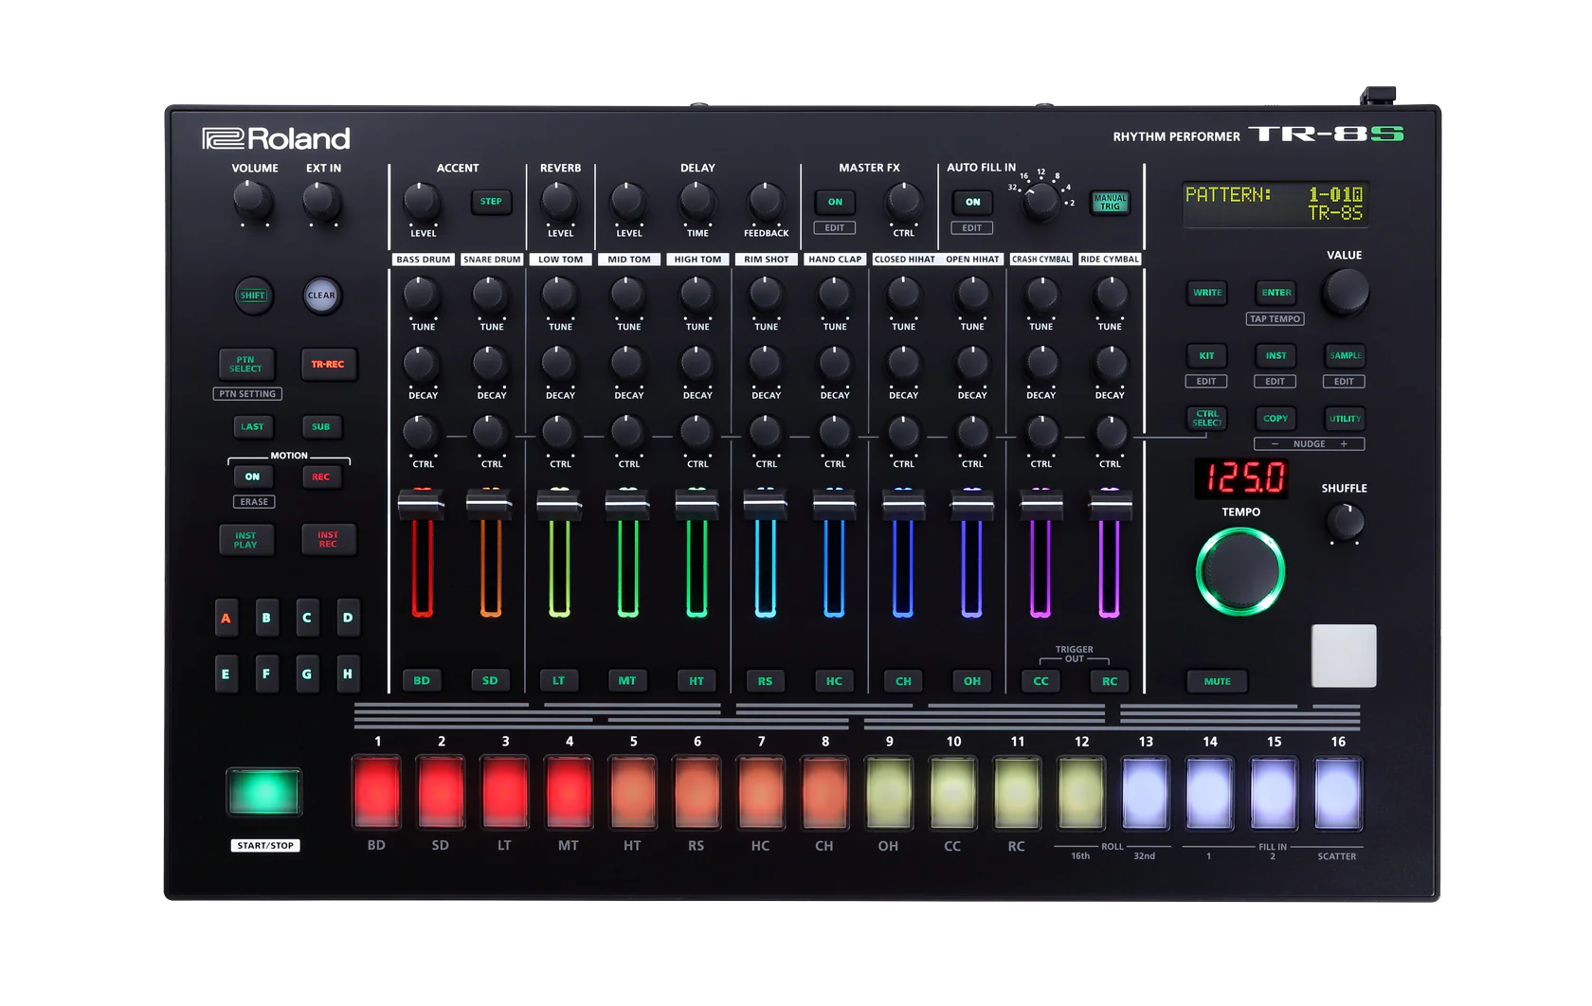Click the AUTO FILL IN interval knob
This screenshot has height=1006, width=1592.
(x=1040, y=202)
